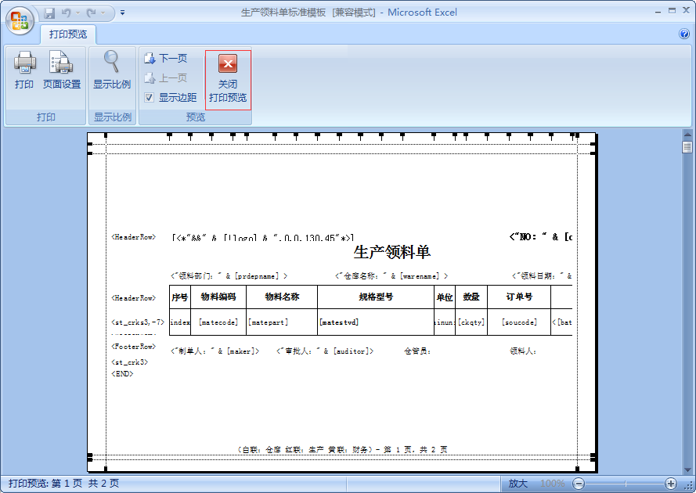Click the zoom slider track in status bar
This screenshot has width=696, height=493.
click(x=625, y=484)
